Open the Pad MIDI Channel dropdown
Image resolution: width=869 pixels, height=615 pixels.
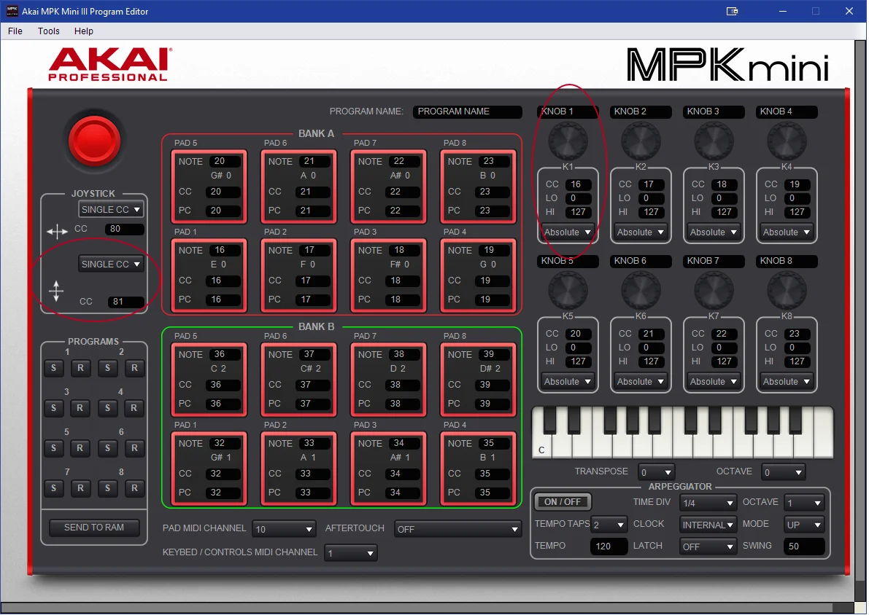pyautogui.click(x=284, y=530)
